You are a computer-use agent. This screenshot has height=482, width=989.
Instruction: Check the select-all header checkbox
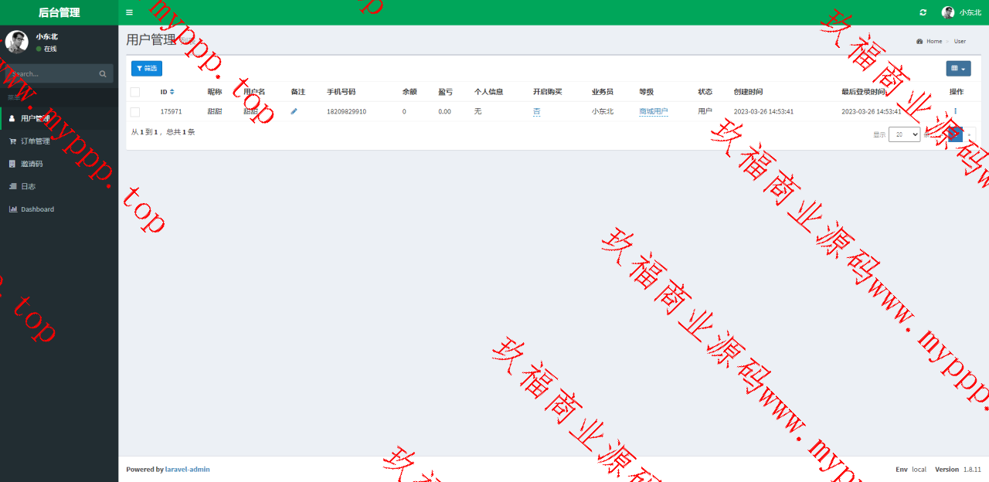coord(135,92)
